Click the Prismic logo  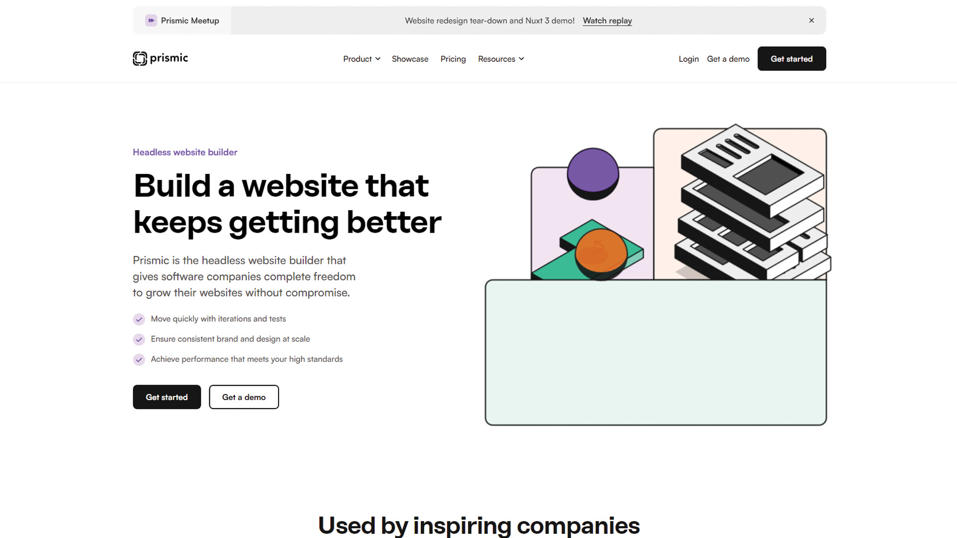click(160, 58)
